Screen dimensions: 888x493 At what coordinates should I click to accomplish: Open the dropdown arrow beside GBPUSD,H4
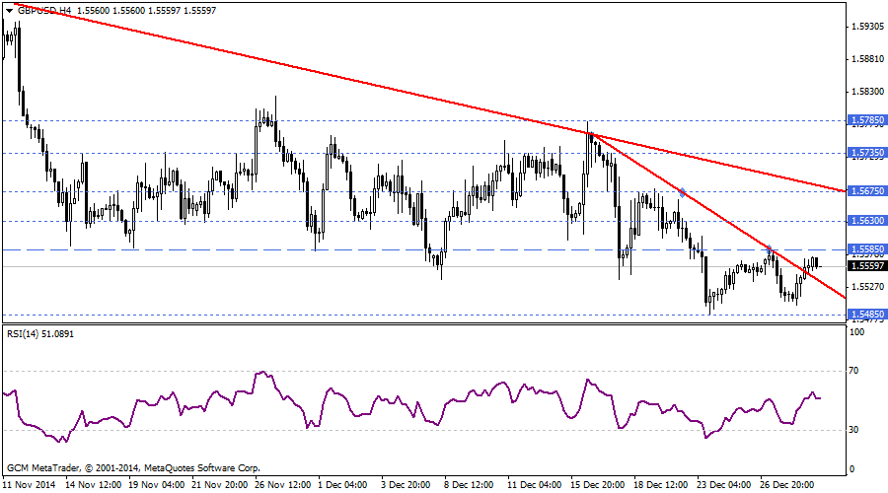(x=8, y=10)
